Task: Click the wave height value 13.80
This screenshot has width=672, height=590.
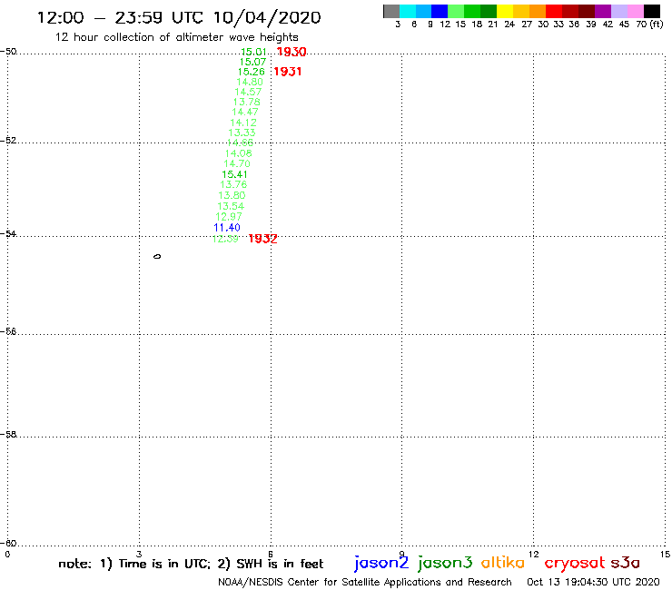Action: click(232, 195)
